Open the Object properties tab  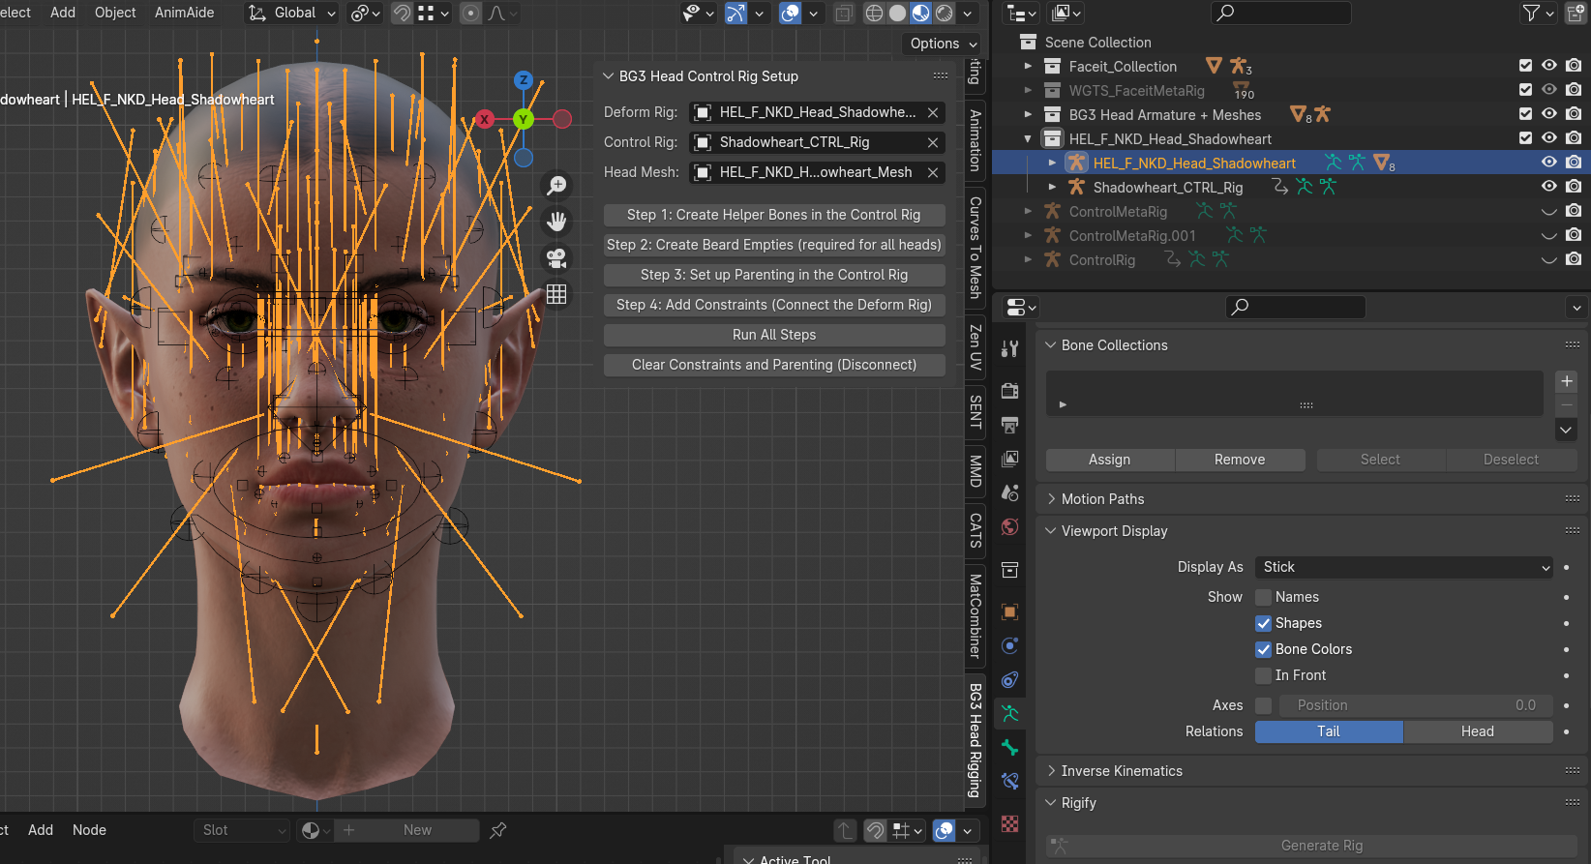coord(1009,611)
